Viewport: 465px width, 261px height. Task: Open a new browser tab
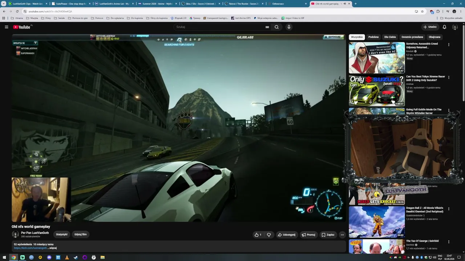pyautogui.click(x=355, y=4)
